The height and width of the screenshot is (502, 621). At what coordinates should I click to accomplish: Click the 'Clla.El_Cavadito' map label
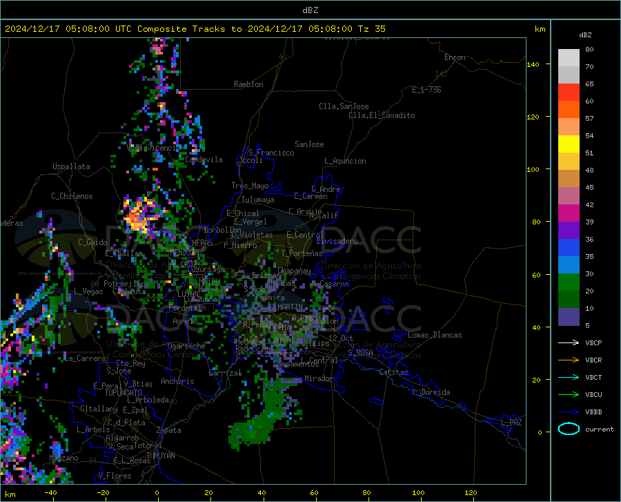(382, 115)
